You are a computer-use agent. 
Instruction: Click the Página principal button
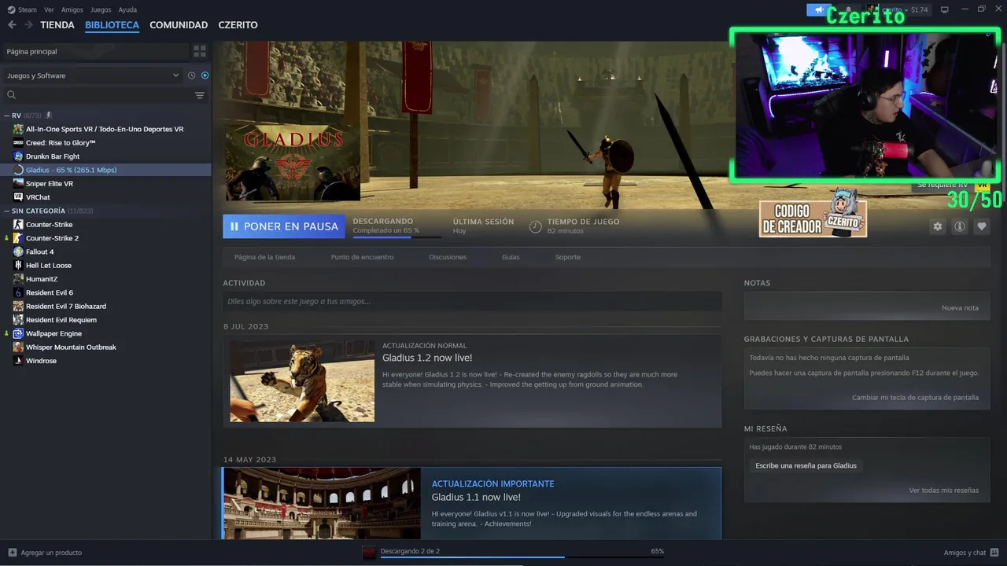coord(96,51)
